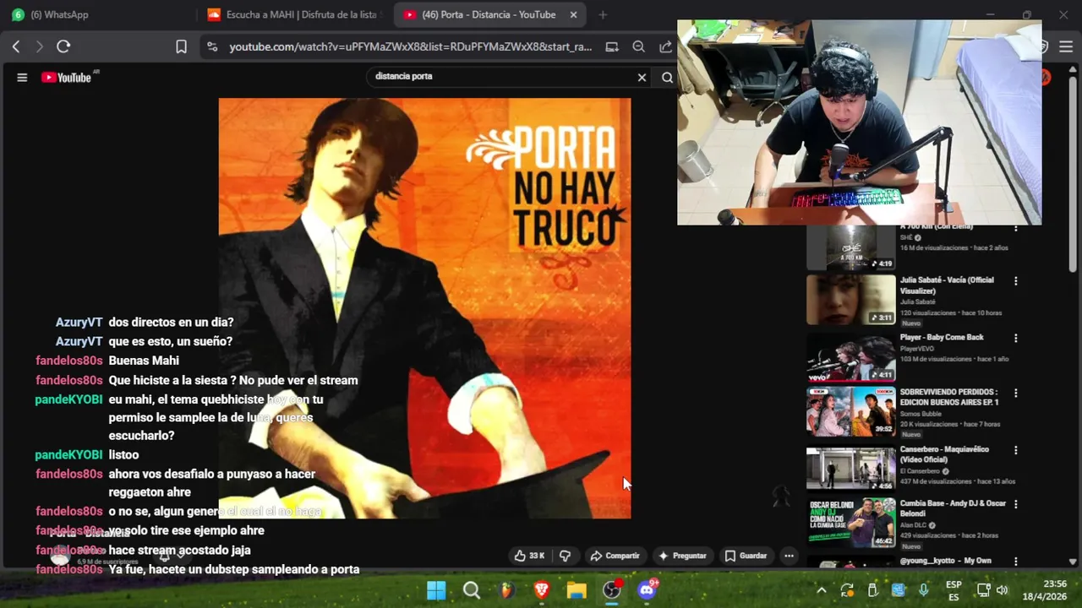
Task: Open options menu for 'Canserbero - Maquiavélico'
Action: pyautogui.click(x=1016, y=450)
